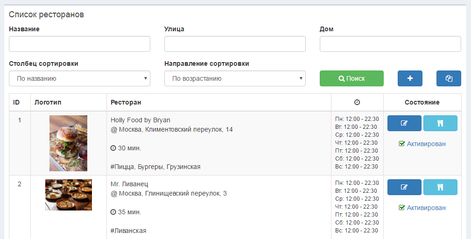471x239 pixels.
Task: Open the Столбец сортировки dropdown
Action: click(x=79, y=78)
